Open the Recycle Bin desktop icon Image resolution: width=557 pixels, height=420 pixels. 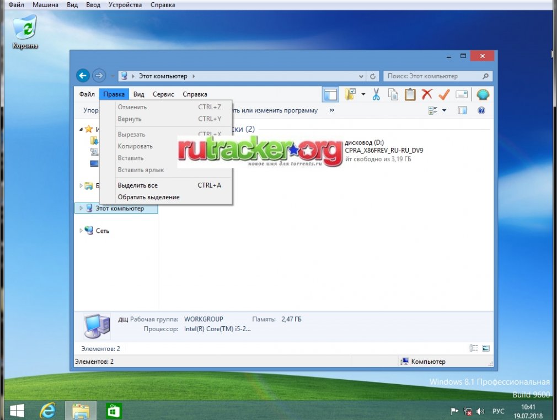pyautogui.click(x=25, y=31)
